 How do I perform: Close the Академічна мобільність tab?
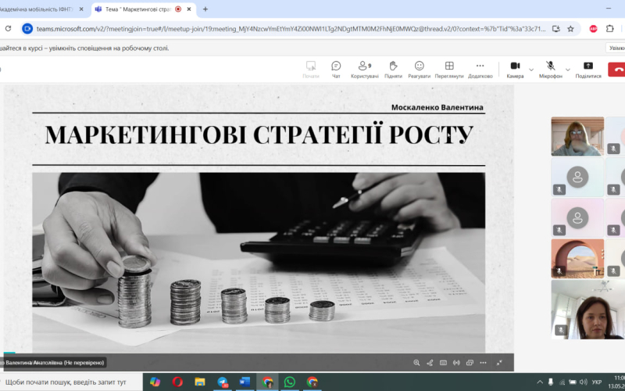81,9
